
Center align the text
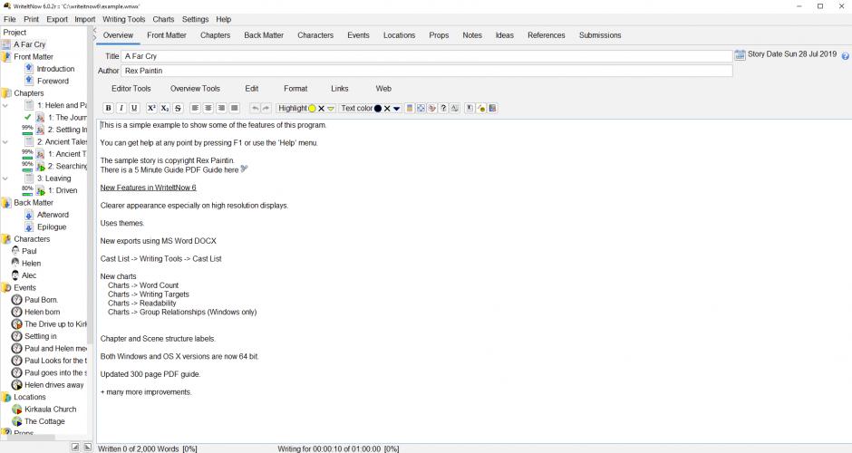pos(208,108)
